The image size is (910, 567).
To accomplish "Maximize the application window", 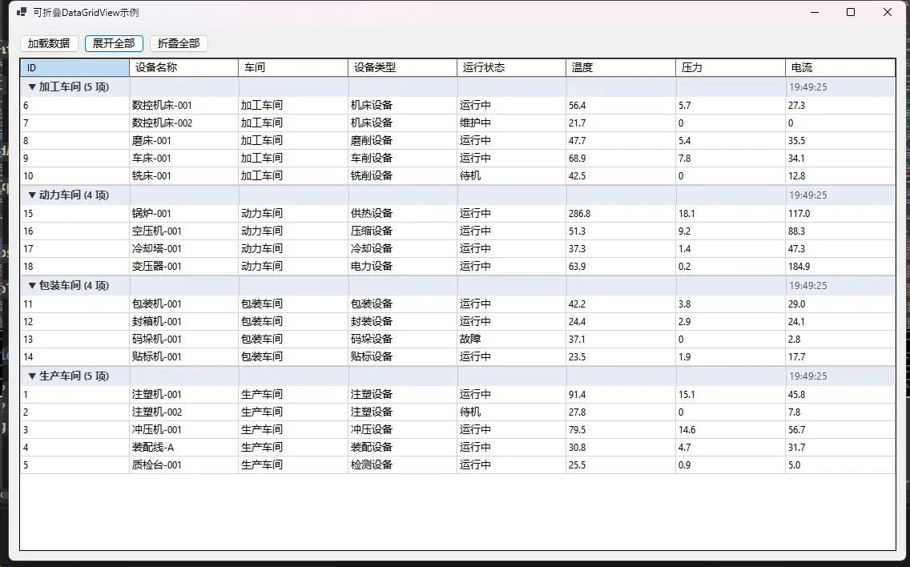I will coord(851,13).
